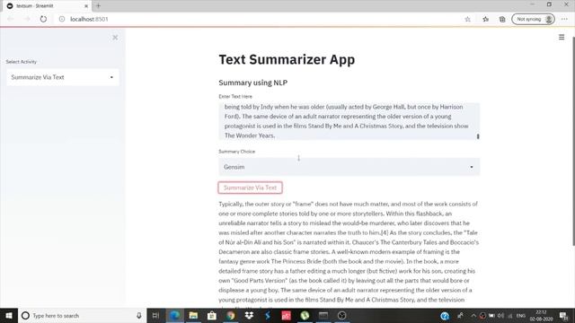This screenshot has width=575, height=323.
Task: Close the textsum Streamlit tab
Action: 86,6
